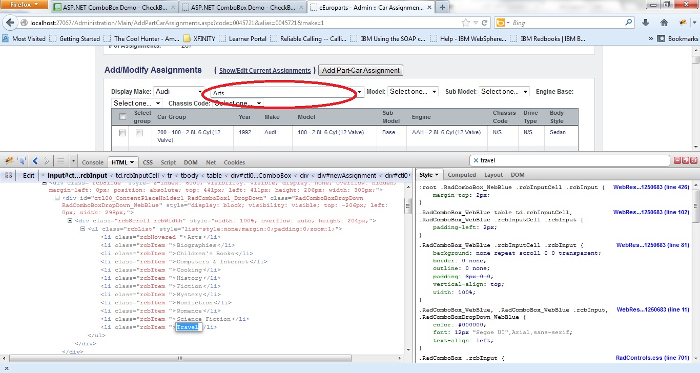This screenshot has width=700, height=373.
Task: Open the Model Select one dropdown
Action: point(413,91)
